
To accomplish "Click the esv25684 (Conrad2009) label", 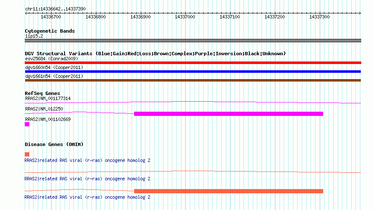I will 52,59.
